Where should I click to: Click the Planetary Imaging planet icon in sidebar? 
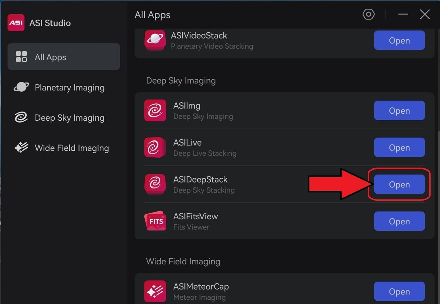pos(21,87)
